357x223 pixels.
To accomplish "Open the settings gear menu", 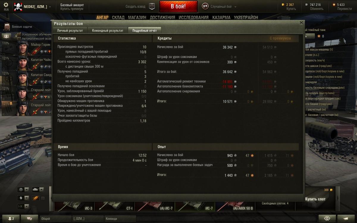I will point(6,6).
